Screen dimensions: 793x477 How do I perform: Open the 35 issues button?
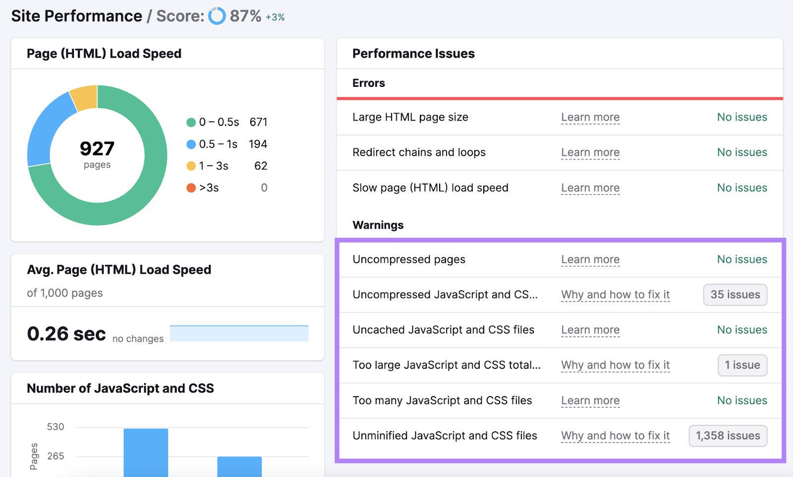[735, 295]
